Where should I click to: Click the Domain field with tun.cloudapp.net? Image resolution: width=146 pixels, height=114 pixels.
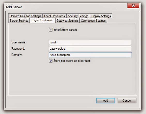pos(90,55)
